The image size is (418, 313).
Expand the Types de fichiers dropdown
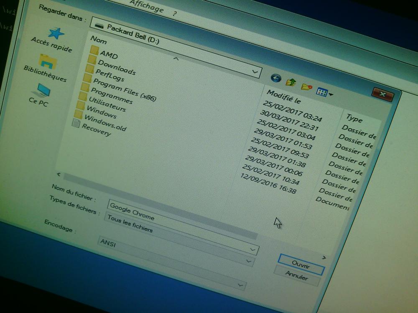click(x=248, y=261)
